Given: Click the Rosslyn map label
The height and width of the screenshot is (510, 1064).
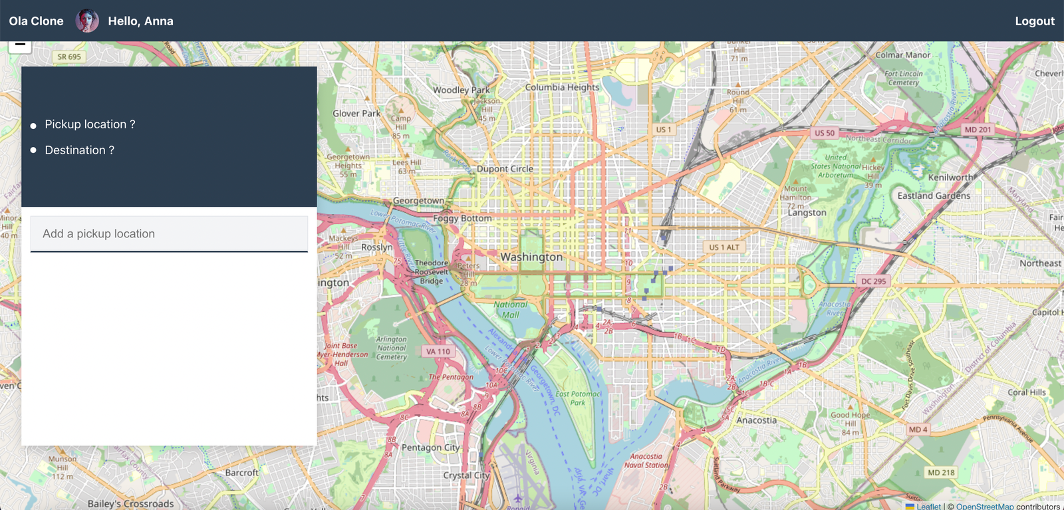Looking at the screenshot, I should [x=376, y=247].
